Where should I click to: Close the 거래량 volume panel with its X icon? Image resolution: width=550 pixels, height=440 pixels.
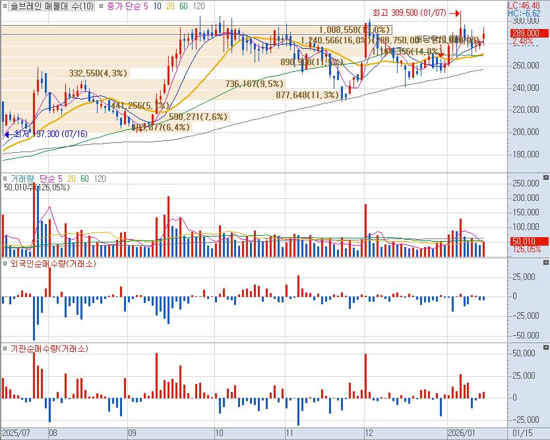point(545,178)
